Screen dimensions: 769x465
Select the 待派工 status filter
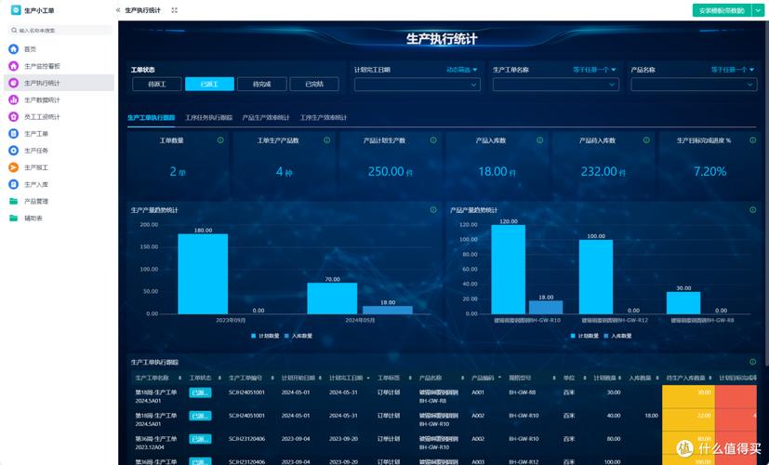[x=157, y=84]
